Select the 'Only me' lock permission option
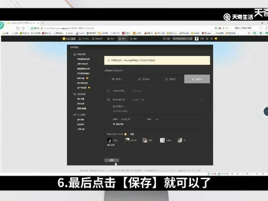 coord(170,79)
